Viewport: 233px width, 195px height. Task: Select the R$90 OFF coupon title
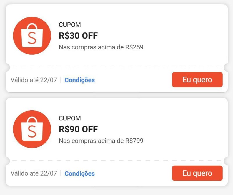pyautogui.click(x=78, y=129)
